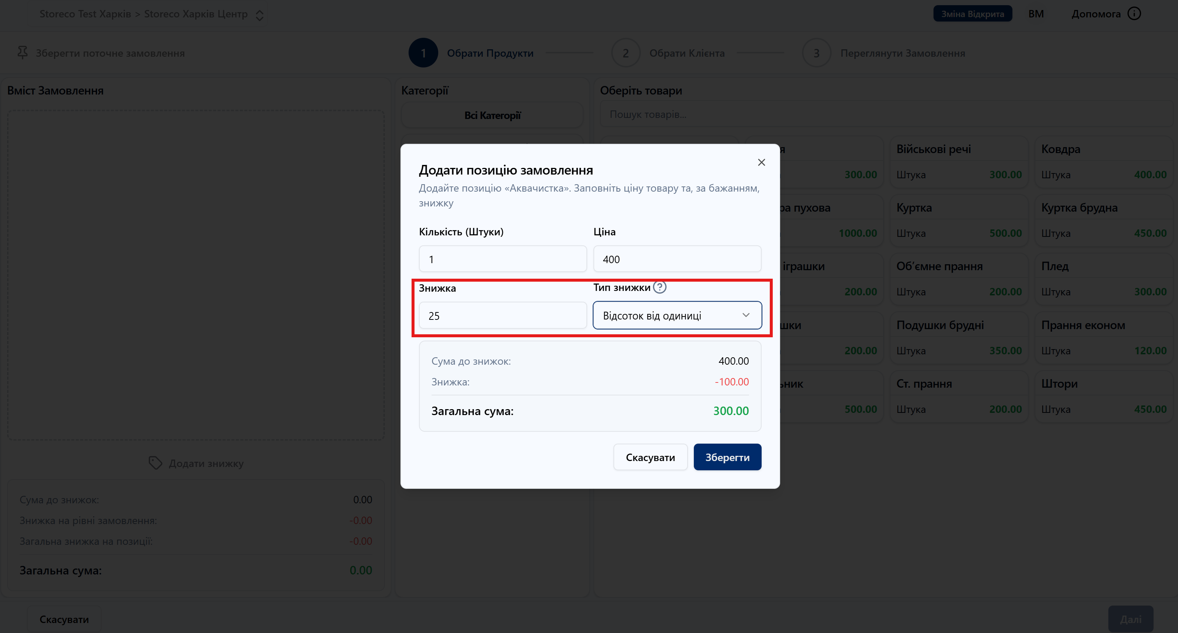Click Скасувати in the dialog

[x=650, y=457]
